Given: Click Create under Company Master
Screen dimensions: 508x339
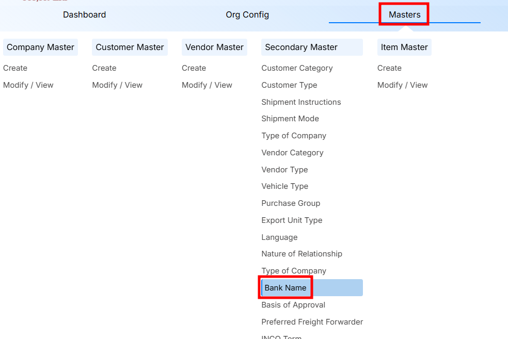Looking at the screenshot, I should tap(15, 68).
